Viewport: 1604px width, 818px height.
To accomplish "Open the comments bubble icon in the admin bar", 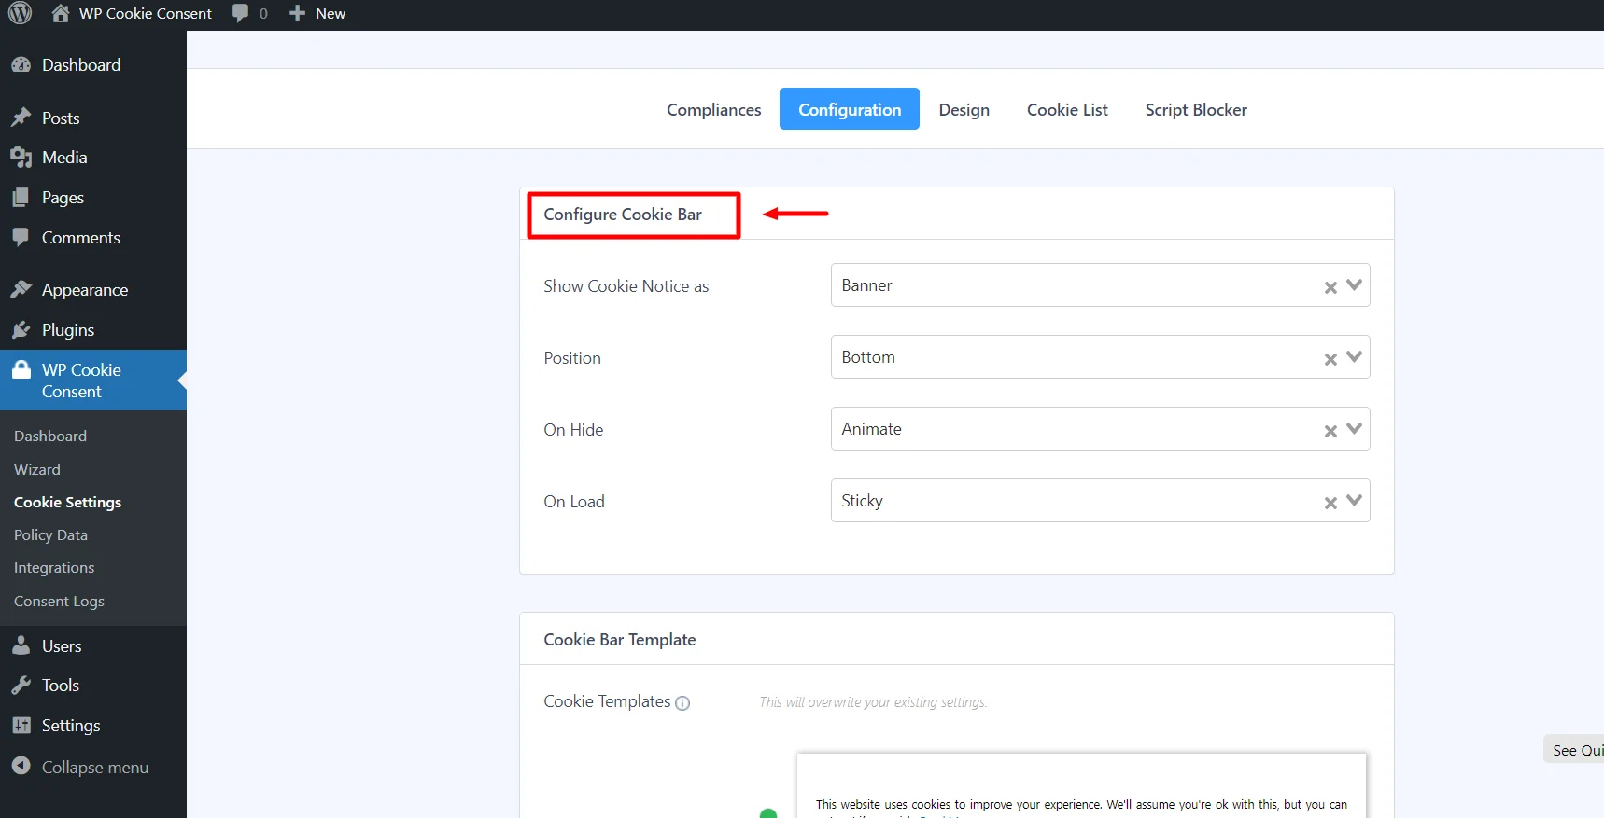I will [x=240, y=13].
